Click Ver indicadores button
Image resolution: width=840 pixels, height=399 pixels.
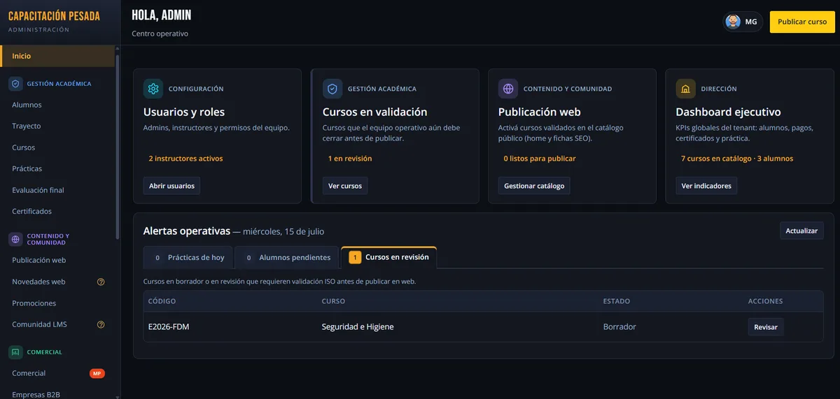706,186
